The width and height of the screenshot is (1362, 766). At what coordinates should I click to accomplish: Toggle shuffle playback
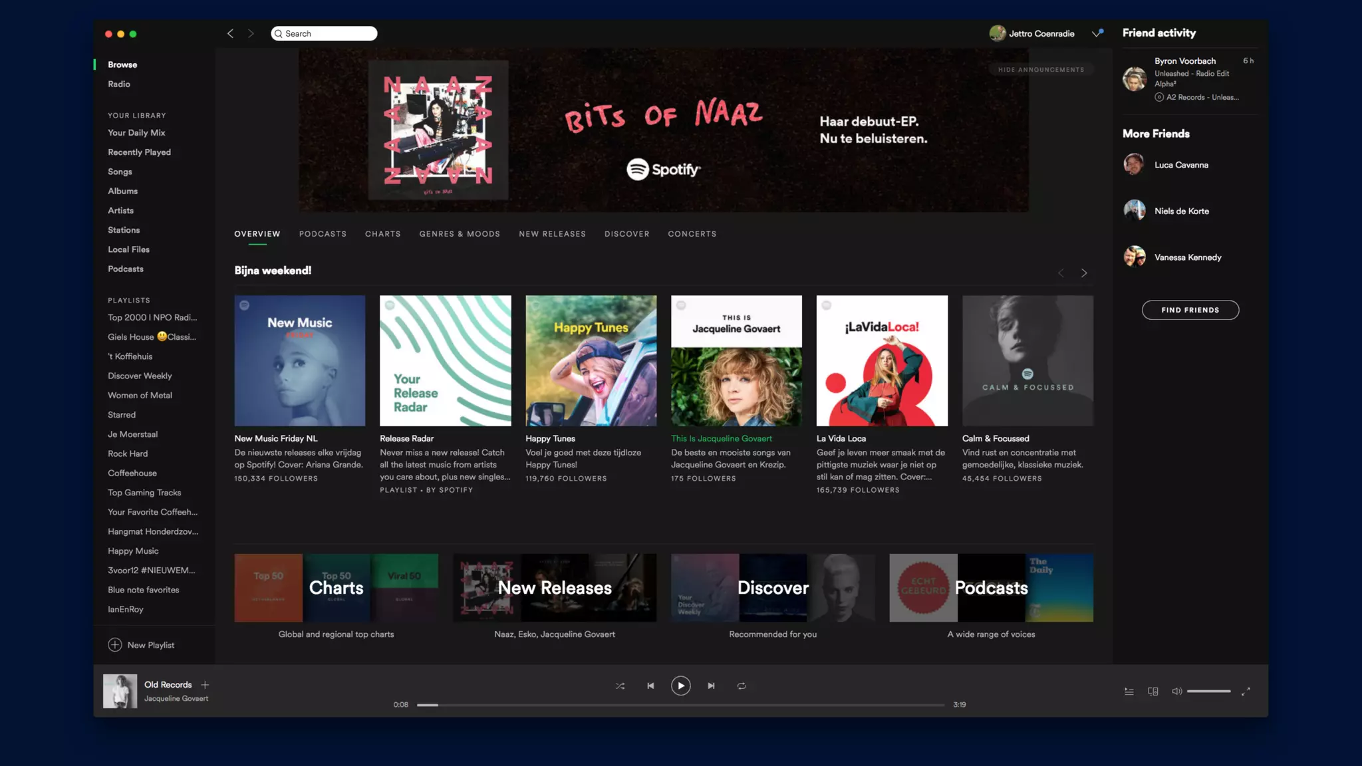point(620,686)
